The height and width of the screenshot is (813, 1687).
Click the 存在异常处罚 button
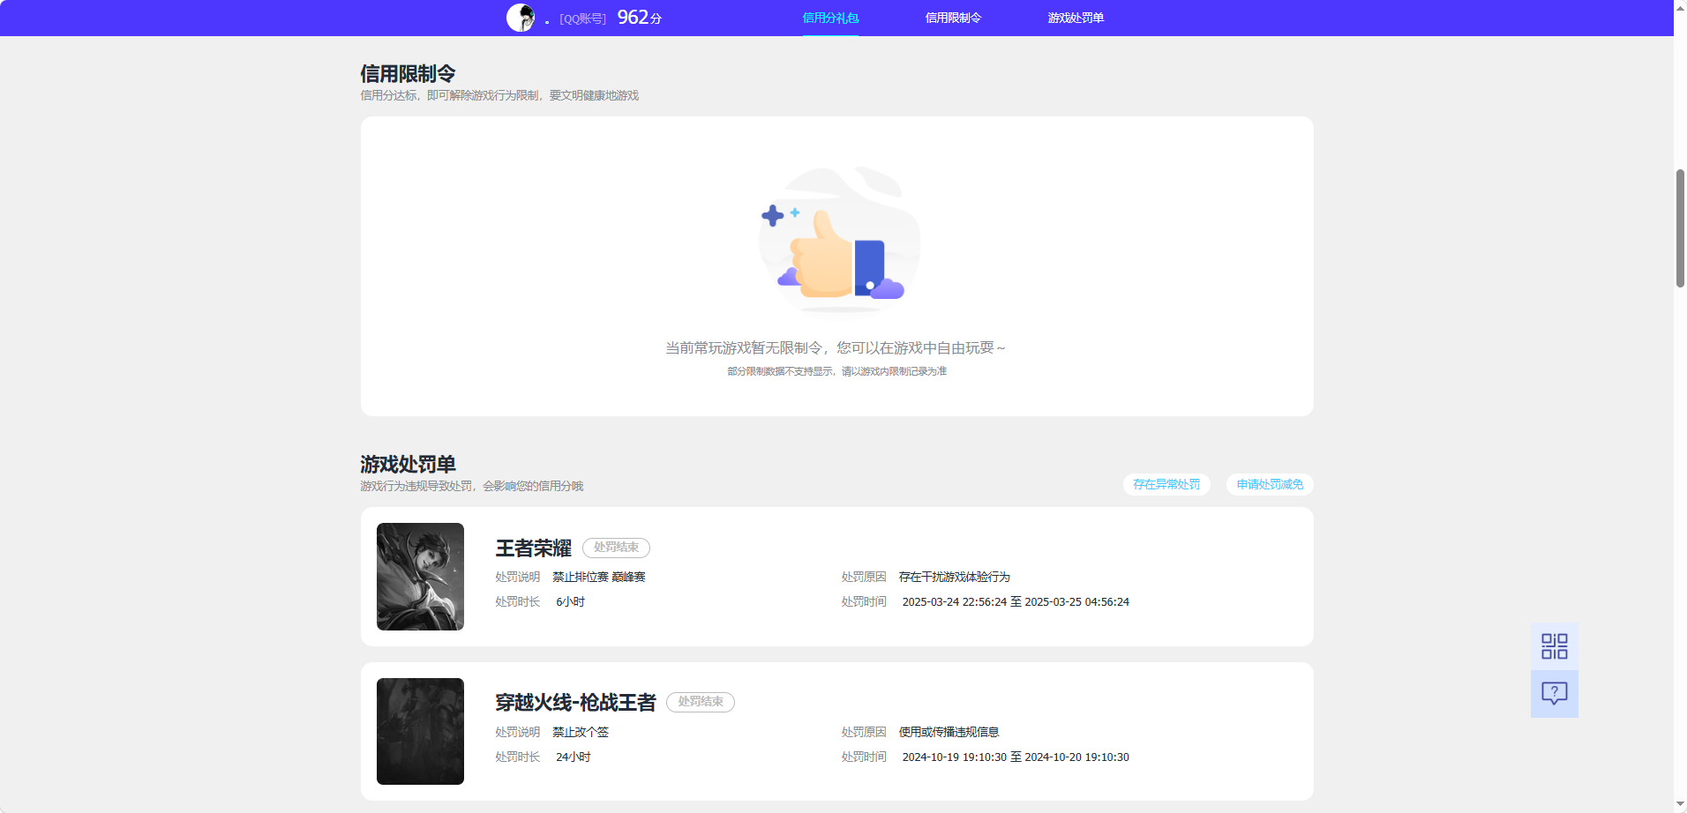[x=1166, y=484]
